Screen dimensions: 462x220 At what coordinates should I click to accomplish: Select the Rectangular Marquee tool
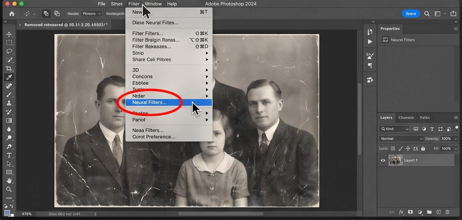click(9, 43)
